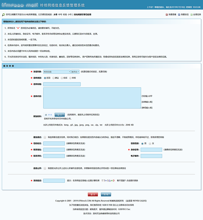Focus the 身份证号 input field
The width and height of the screenshot is (203, 220).
(x=151, y=150)
